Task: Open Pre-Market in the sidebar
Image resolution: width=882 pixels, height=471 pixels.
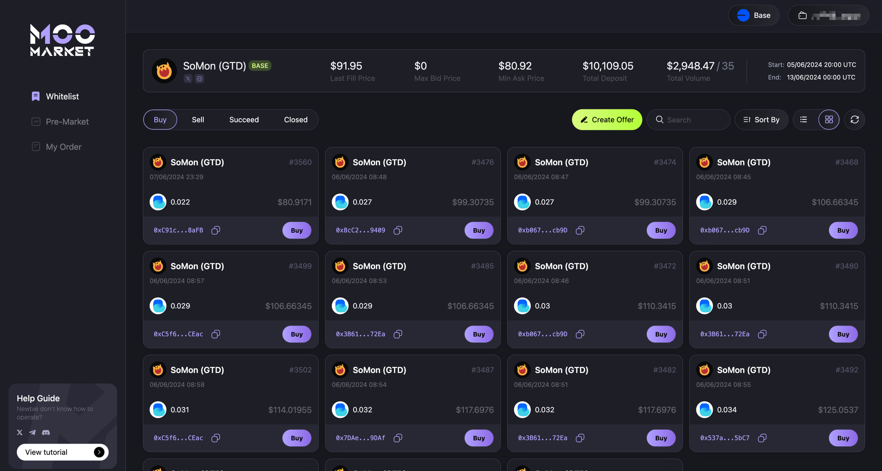Action: tap(67, 122)
